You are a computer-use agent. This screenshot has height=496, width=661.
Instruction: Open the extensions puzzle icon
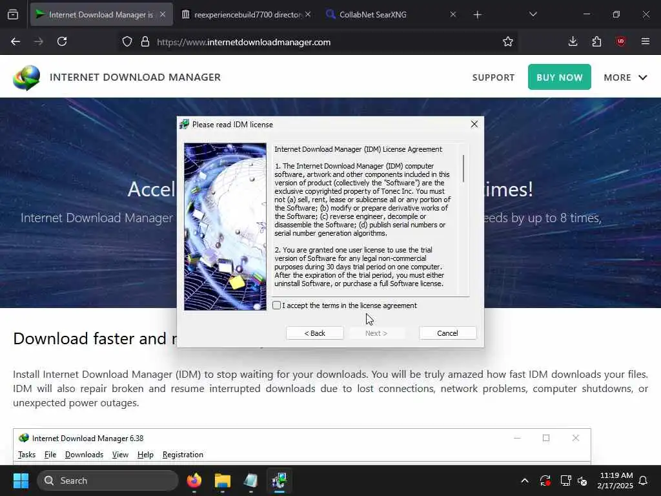(x=596, y=41)
